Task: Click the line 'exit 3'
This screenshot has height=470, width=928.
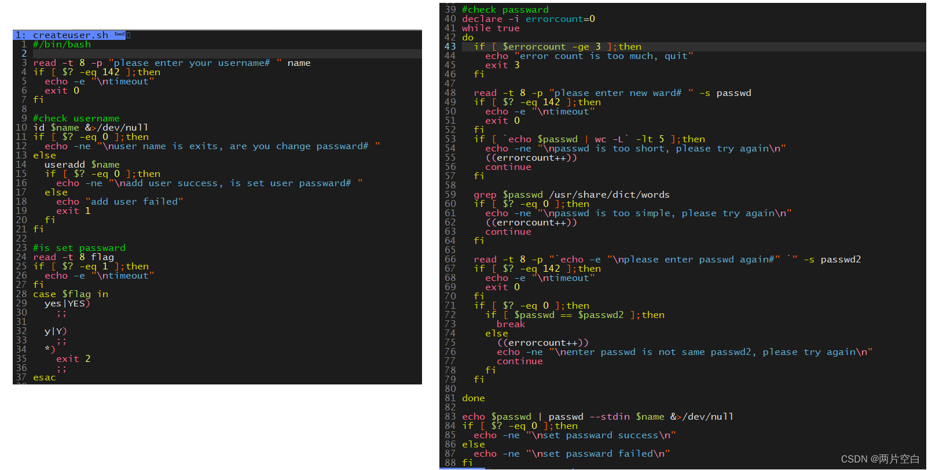Action: point(502,65)
